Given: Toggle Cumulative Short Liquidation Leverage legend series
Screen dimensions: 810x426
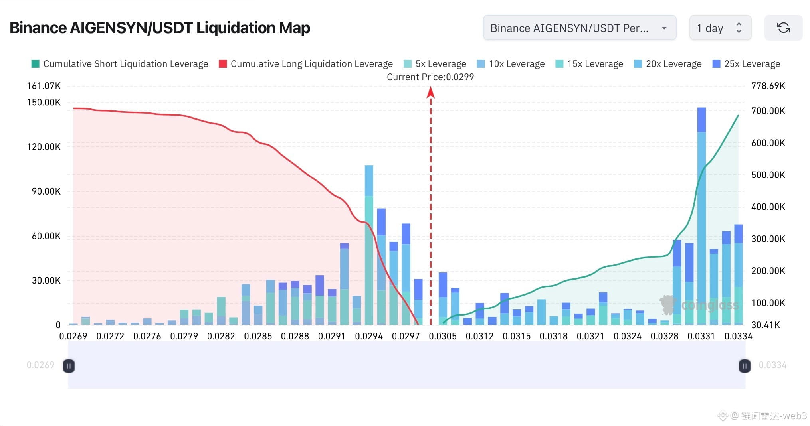Looking at the screenshot, I should pyautogui.click(x=120, y=64).
